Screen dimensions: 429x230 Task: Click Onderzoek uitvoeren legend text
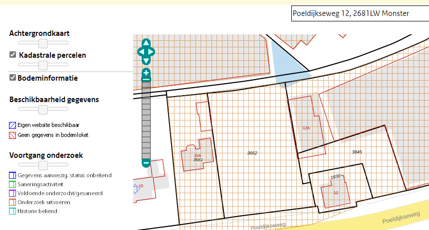pos(44,203)
